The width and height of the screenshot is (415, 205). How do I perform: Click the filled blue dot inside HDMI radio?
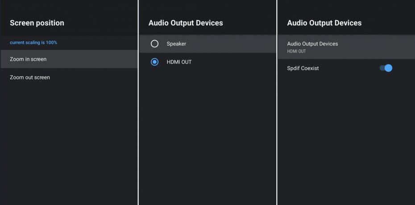[154, 62]
